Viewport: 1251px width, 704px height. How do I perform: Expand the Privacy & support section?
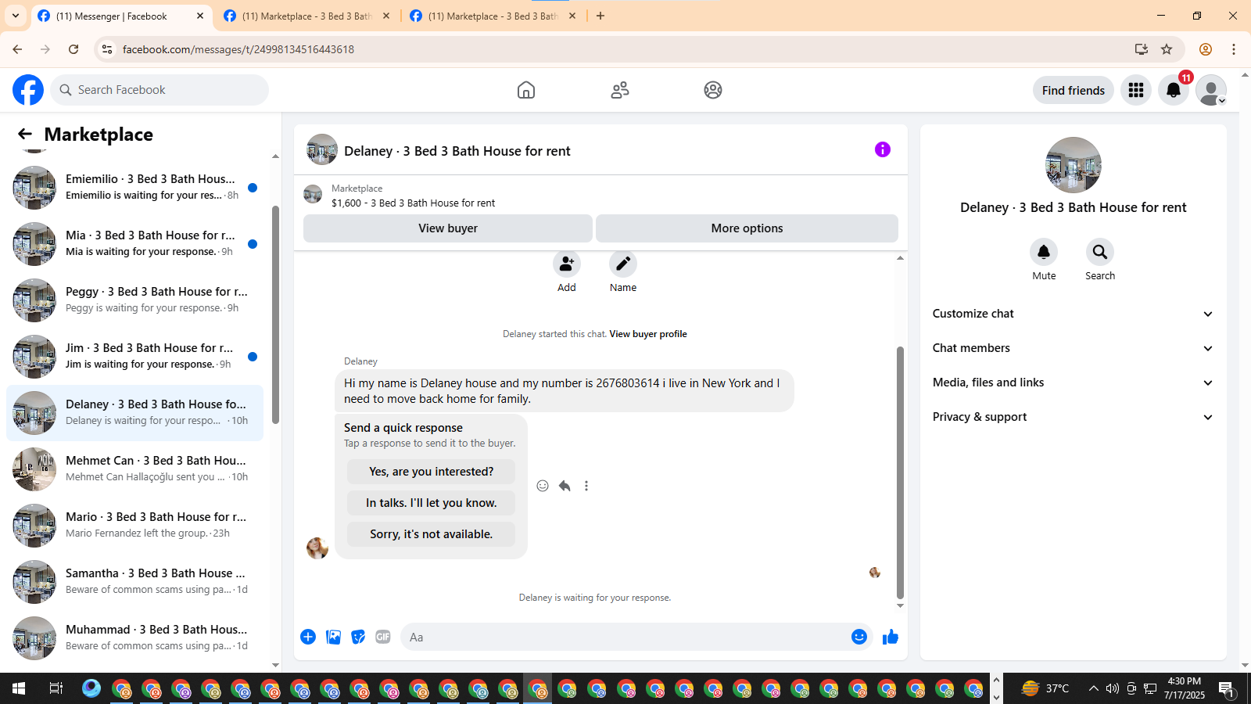pos(1073,417)
